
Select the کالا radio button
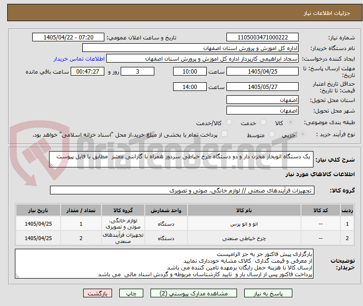pyautogui.click(x=290, y=122)
